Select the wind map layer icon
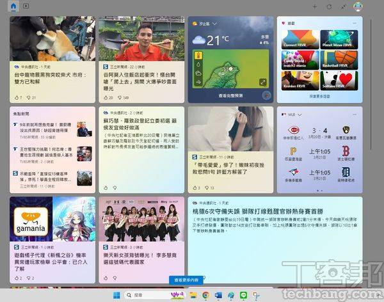The width and height of the screenshot is (384, 302). (x=198, y=82)
